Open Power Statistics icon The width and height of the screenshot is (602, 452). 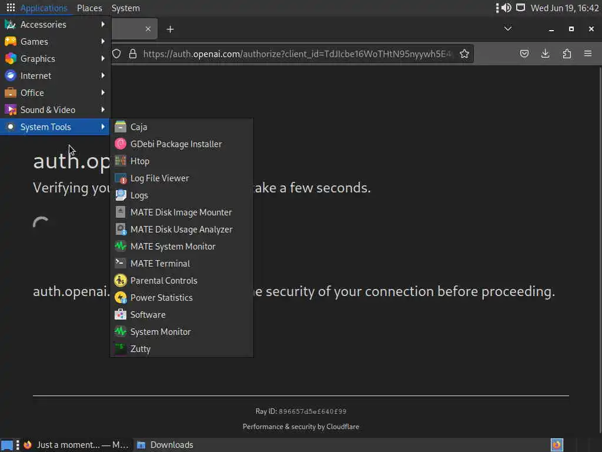click(x=120, y=297)
